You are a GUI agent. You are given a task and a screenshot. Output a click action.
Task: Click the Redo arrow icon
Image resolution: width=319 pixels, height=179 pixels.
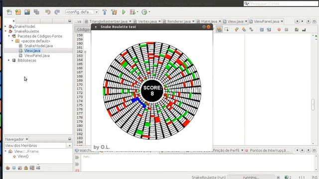[x=57, y=12]
